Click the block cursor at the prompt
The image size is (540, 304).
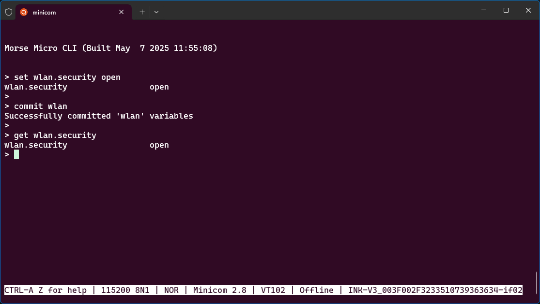(16, 154)
